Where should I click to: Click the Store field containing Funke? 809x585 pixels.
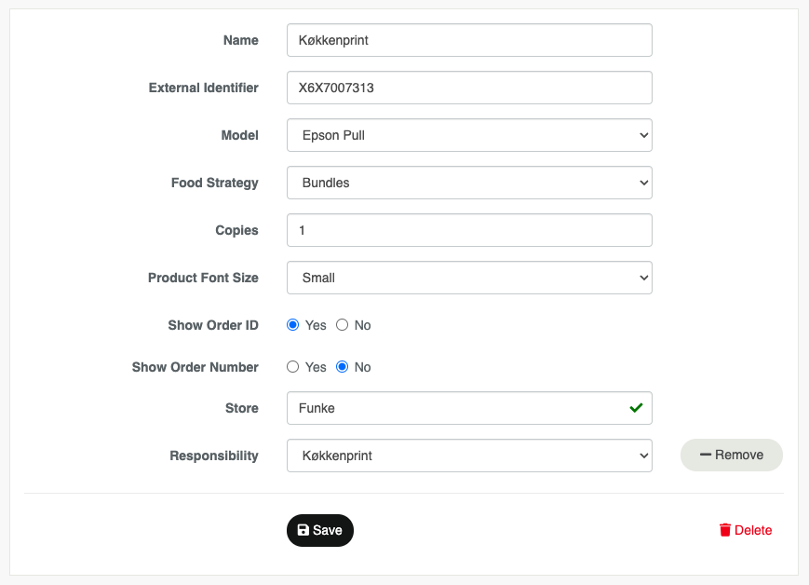click(x=469, y=408)
